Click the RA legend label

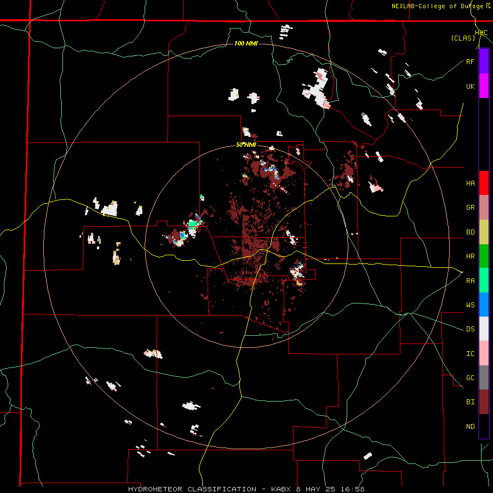[x=470, y=281]
